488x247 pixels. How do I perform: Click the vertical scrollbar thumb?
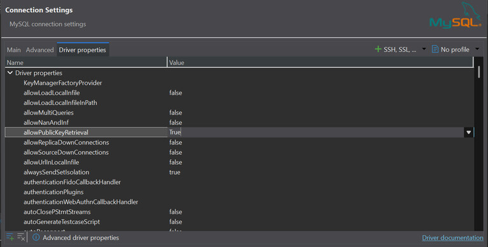coord(478,72)
